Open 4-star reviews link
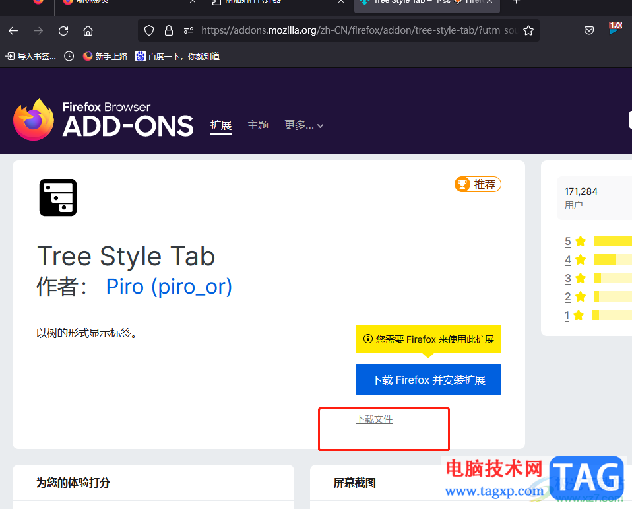The width and height of the screenshot is (632, 509). click(568, 259)
